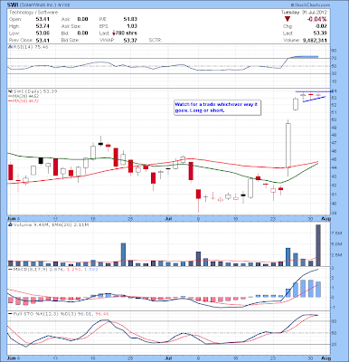Click the small icon before the RSI(14) legend
This screenshot has height=362, width=349.
[10, 47]
